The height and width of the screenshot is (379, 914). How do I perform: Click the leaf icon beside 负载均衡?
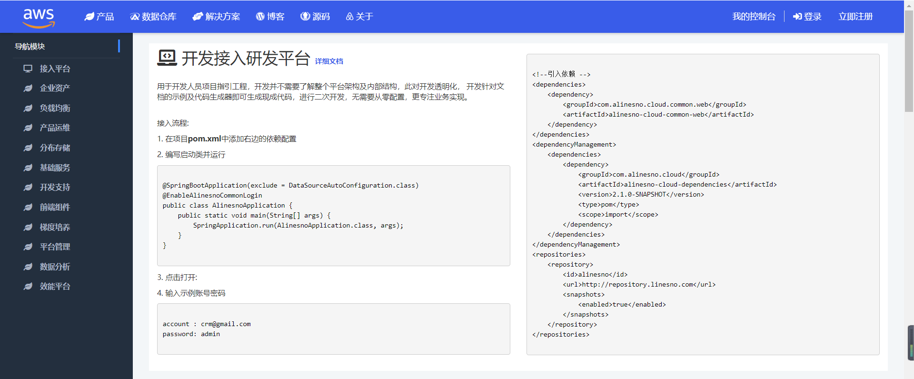pos(28,108)
